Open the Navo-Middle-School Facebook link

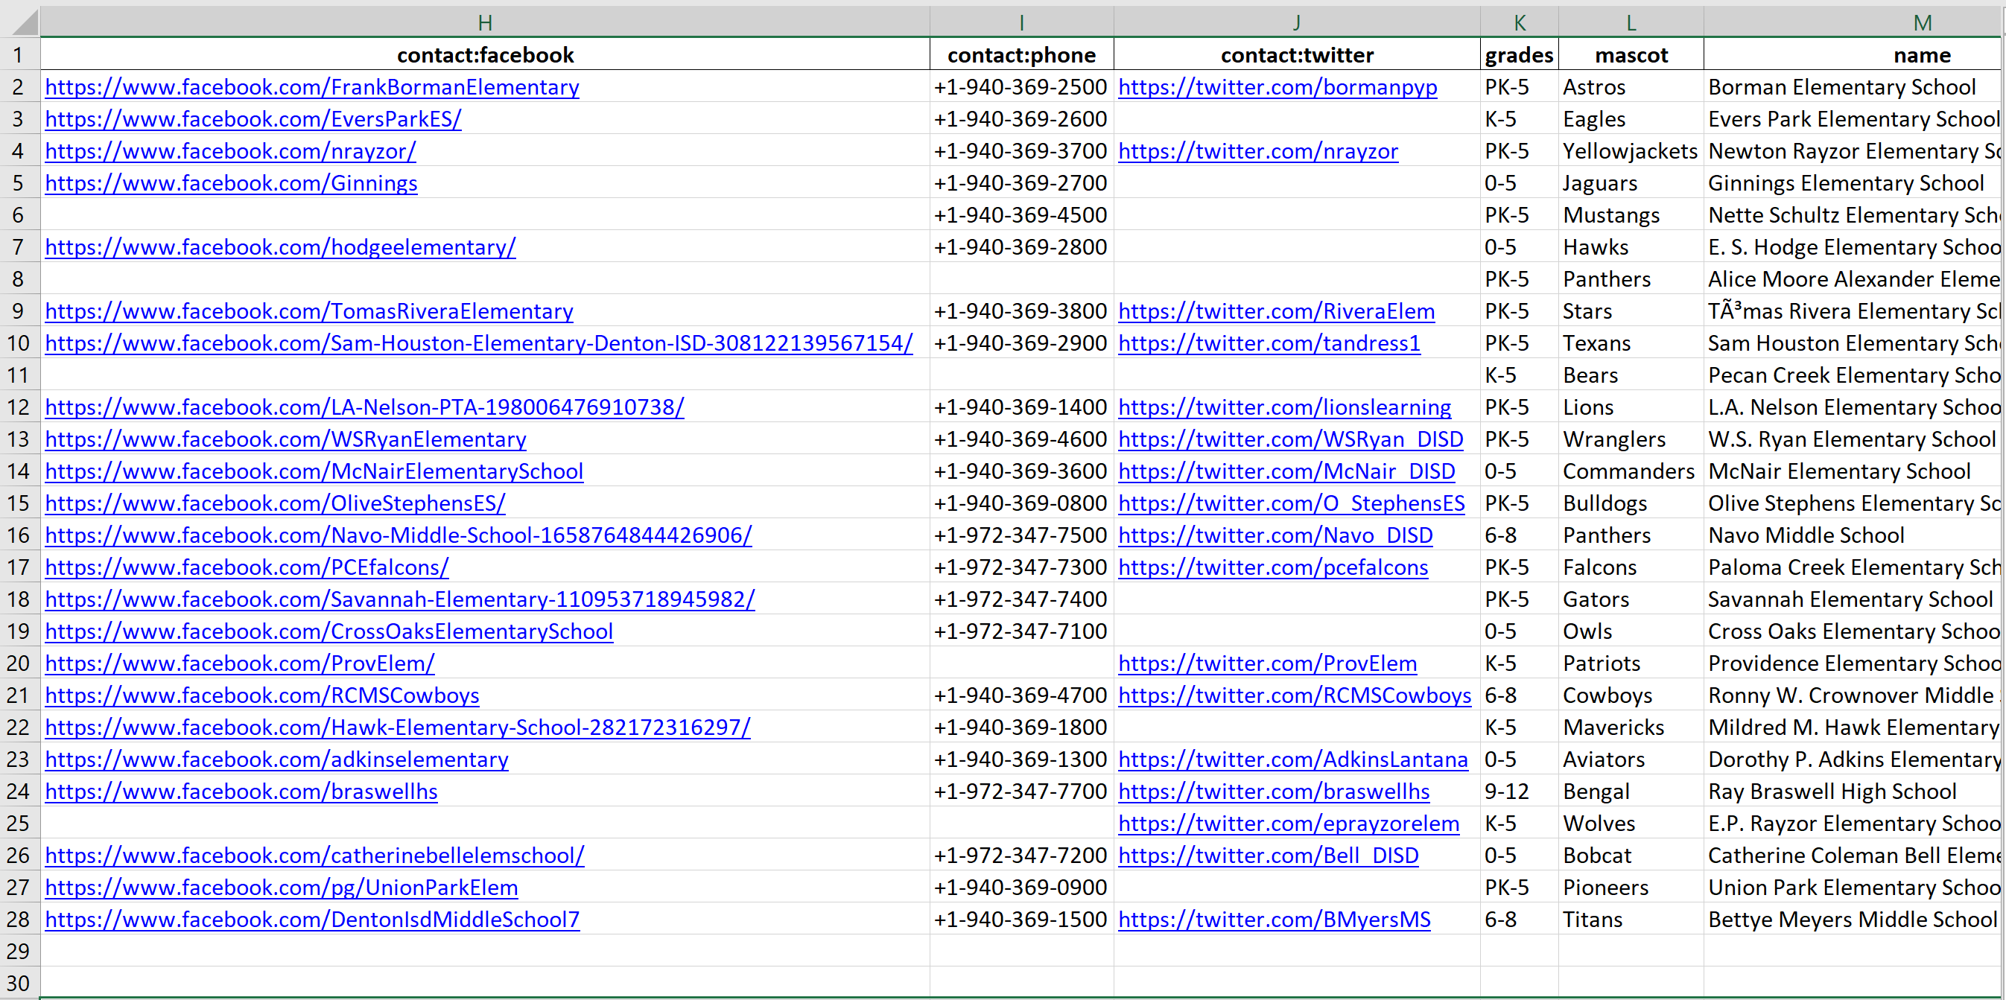click(x=399, y=535)
